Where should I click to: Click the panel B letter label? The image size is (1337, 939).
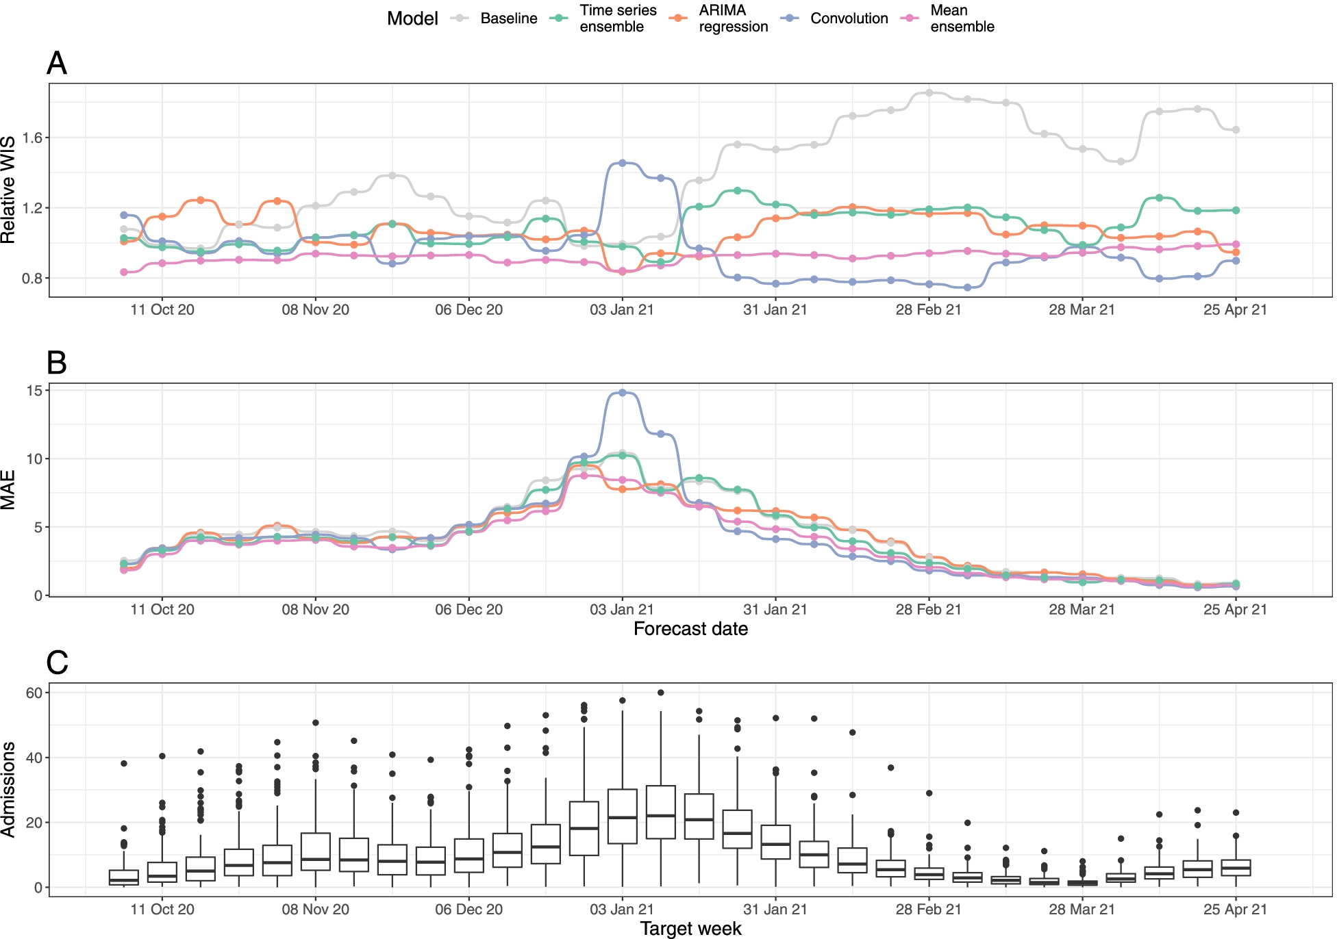(57, 363)
